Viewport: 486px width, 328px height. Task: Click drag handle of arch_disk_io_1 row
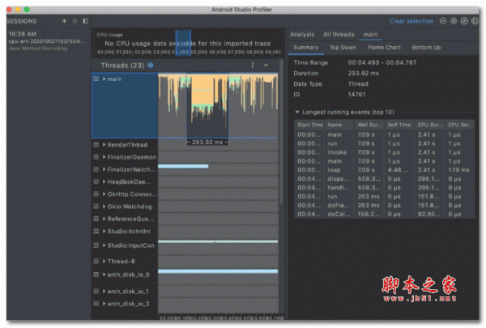[96, 292]
